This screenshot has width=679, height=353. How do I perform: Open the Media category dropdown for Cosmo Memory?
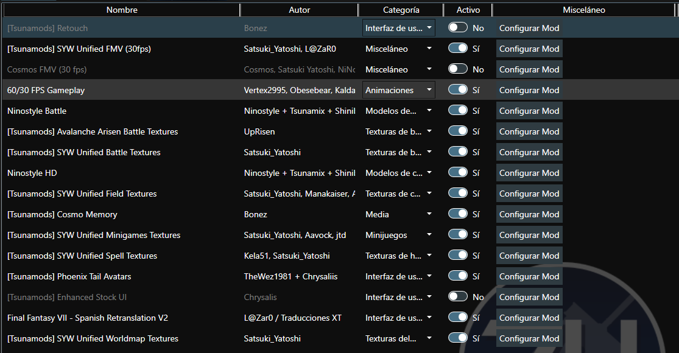pyautogui.click(x=398, y=214)
